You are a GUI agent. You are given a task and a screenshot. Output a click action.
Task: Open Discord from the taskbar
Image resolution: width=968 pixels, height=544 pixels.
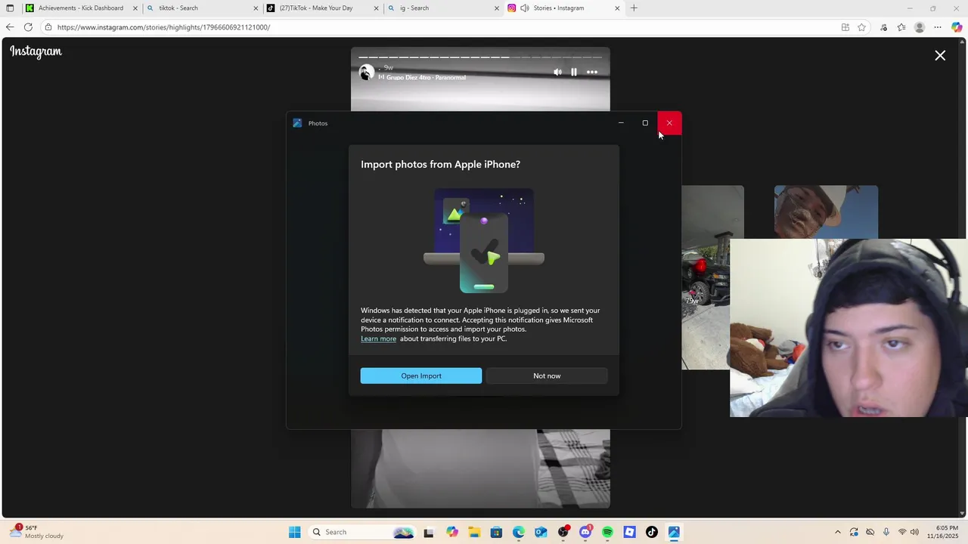click(585, 532)
